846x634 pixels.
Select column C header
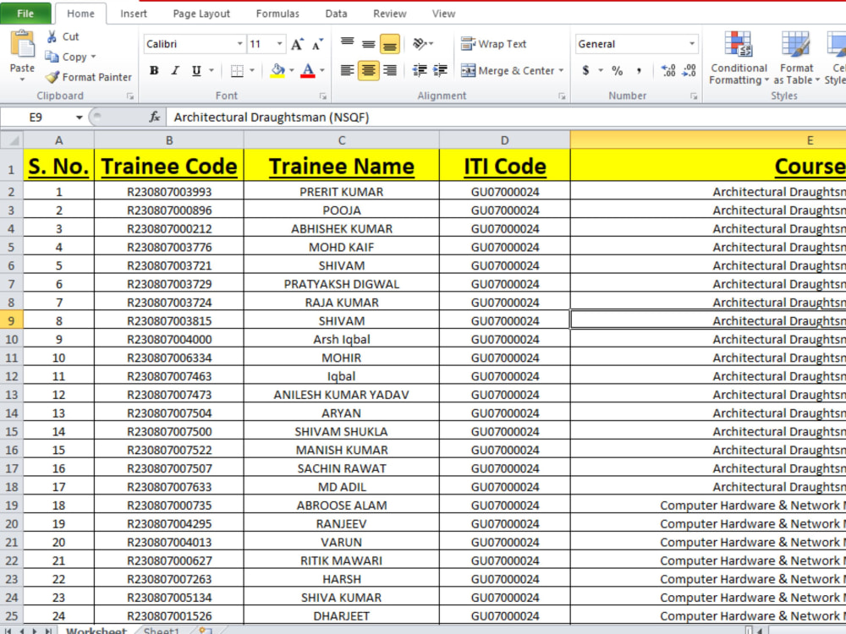[342, 140]
